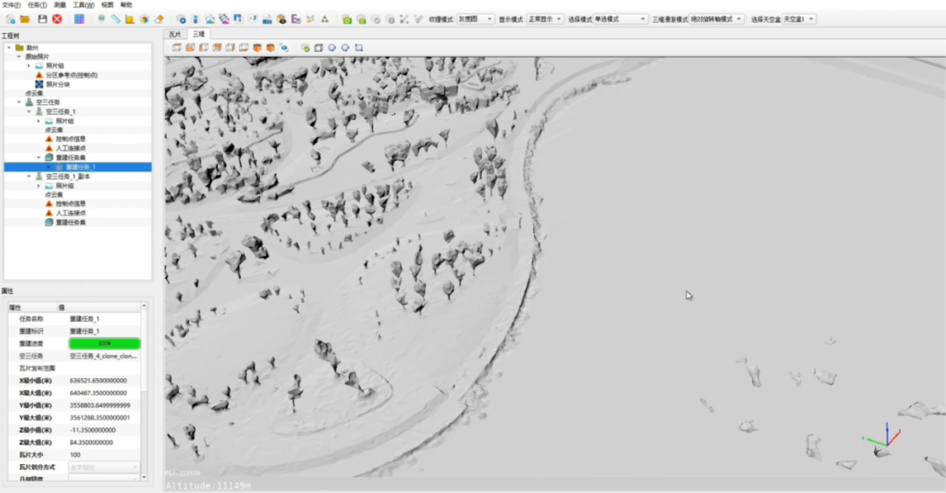Viewport: 946px width, 493px height.
Task: Collapse the 空三任务_1_副本 tree node
Action: coord(28,177)
